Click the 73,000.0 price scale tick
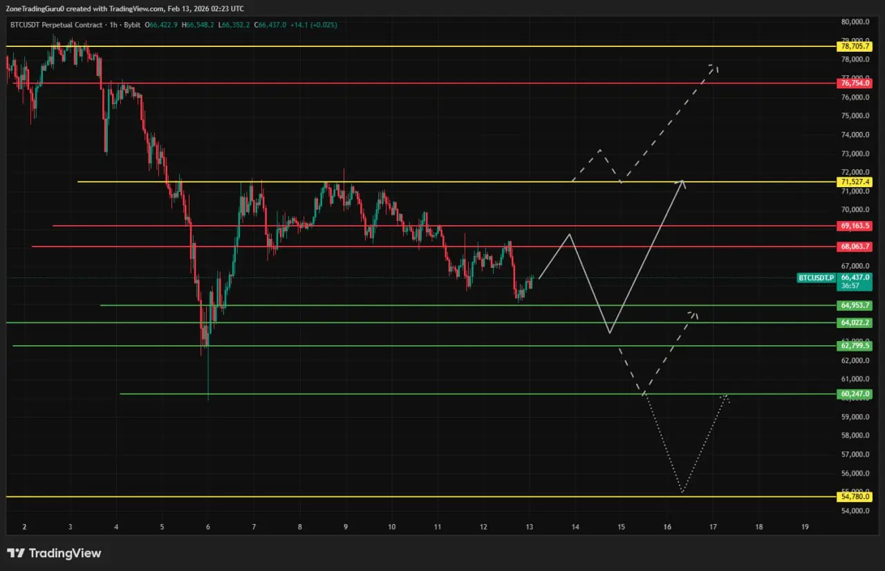 click(x=855, y=153)
